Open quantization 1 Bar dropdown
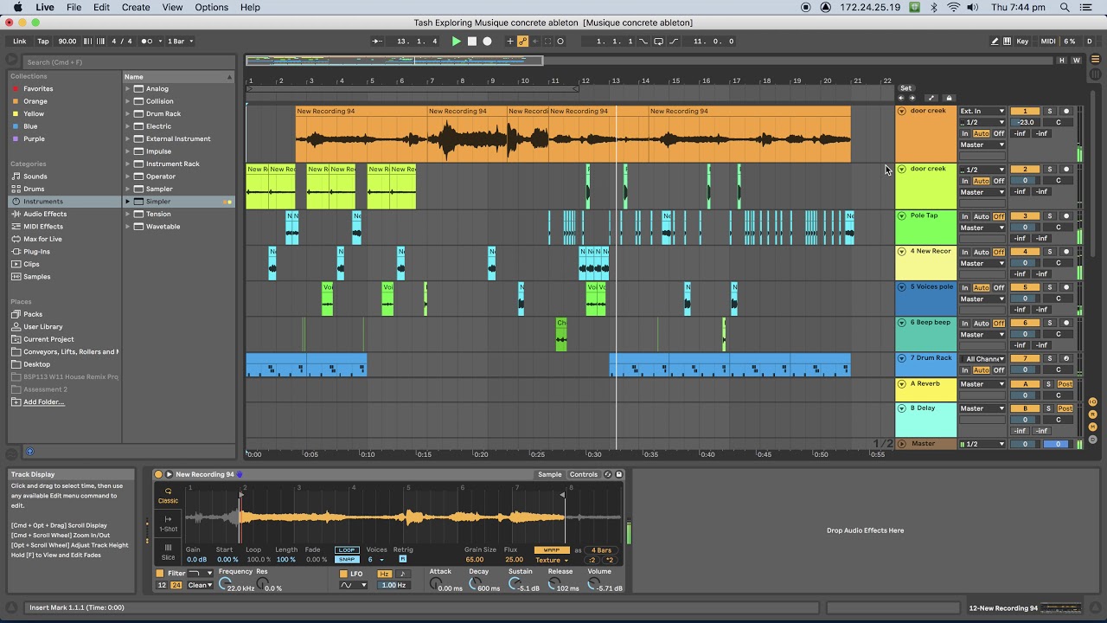The width and height of the screenshot is (1107, 623). [x=180, y=41]
